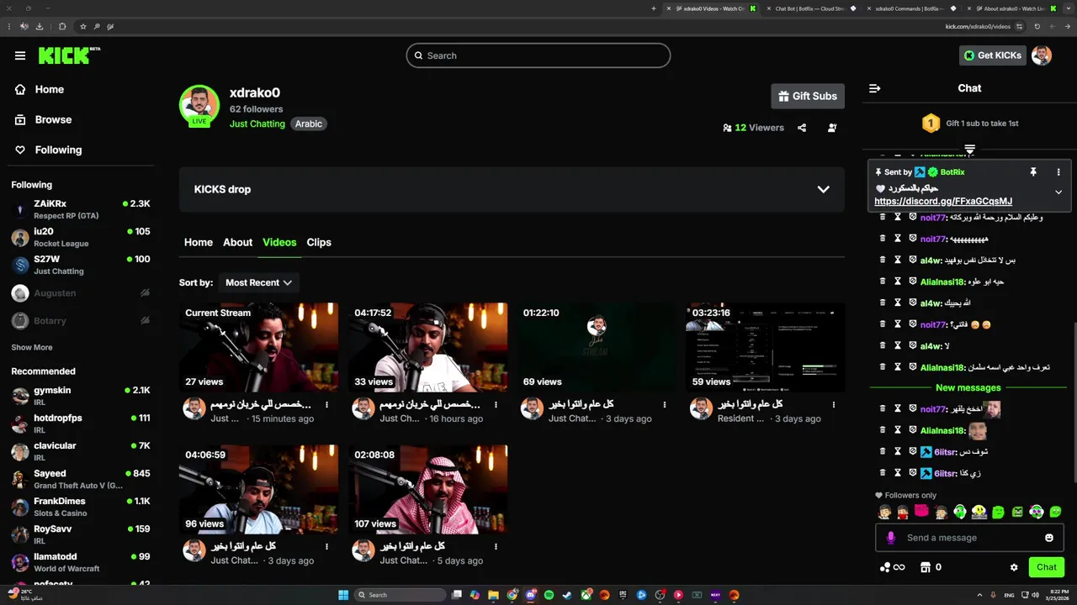Click the share channel icon
The width and height of the screenshot is (1077, 605).
pyautogui.click(x=802, y=128)
